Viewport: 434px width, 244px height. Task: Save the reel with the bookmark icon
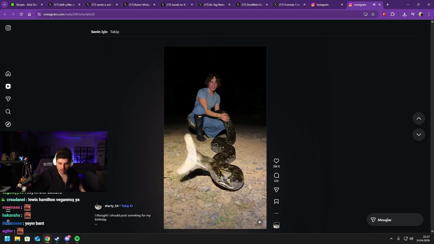click(x=276, y=202)
